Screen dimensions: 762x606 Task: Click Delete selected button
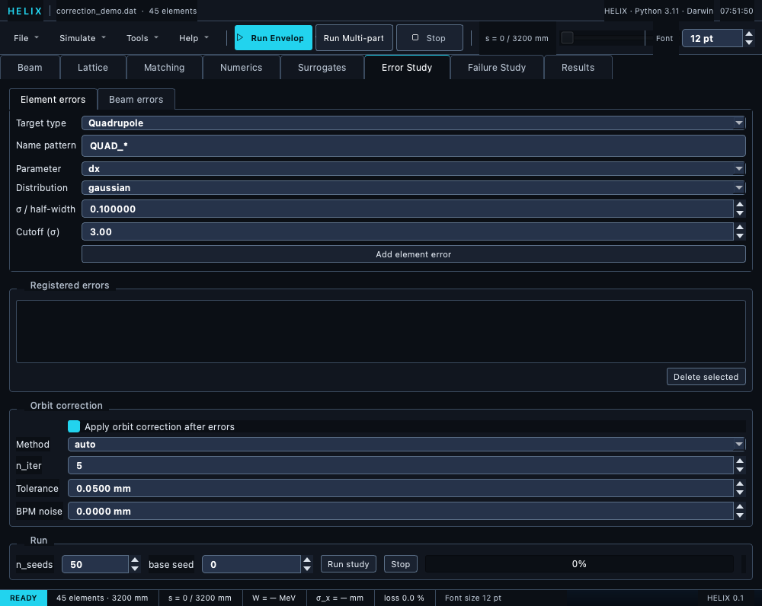click(x=706, y=377)
